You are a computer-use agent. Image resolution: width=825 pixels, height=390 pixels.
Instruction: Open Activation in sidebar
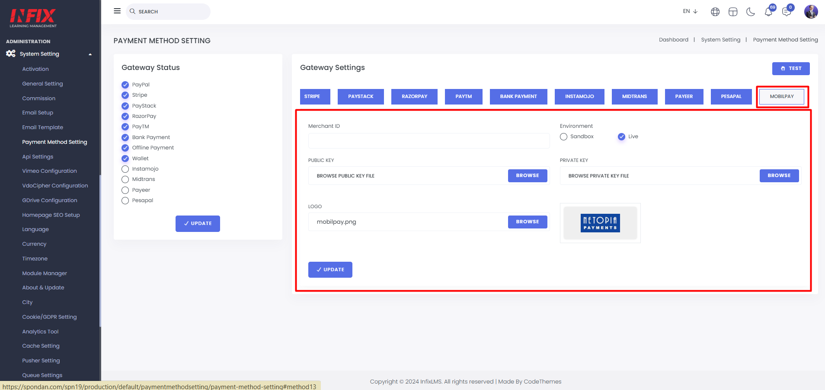pos(35,69)
